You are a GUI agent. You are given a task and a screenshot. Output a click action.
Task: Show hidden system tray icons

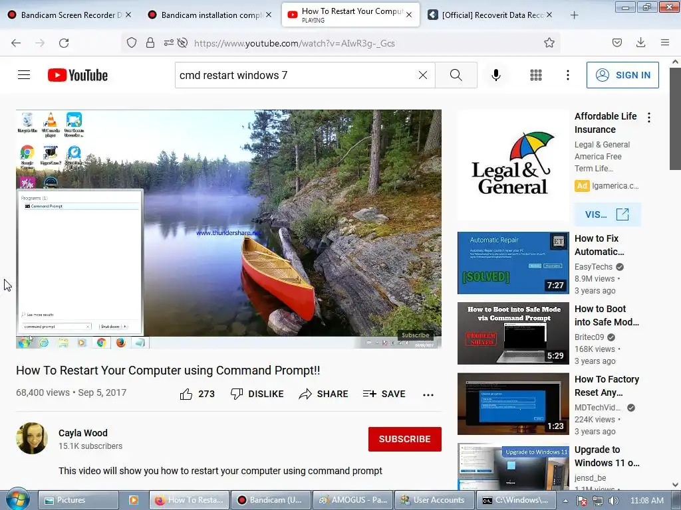(565, 501)
